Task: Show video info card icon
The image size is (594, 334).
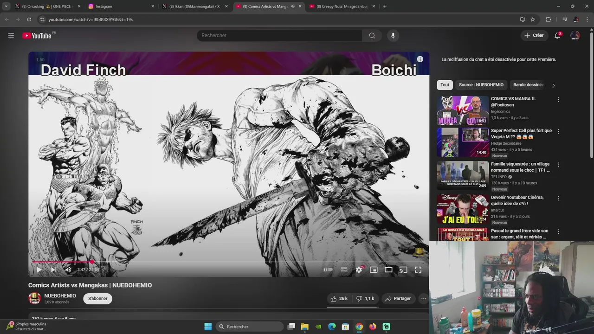Action: [x=420, y=59]
